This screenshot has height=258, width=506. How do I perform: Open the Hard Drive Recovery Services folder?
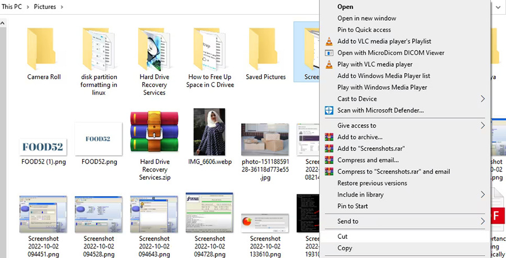point(154,49)
